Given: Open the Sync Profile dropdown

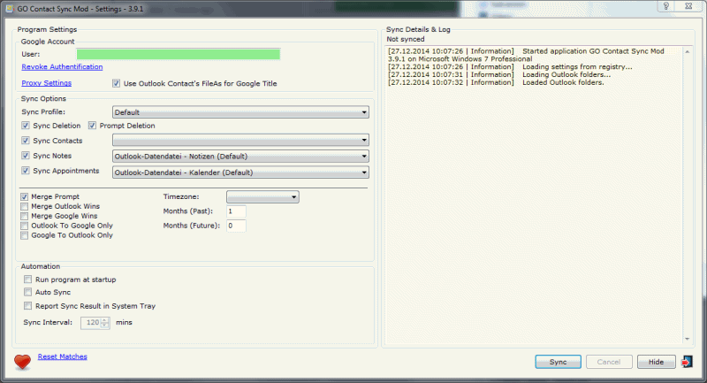Looking at the screenshot, I should pos(240,112).
